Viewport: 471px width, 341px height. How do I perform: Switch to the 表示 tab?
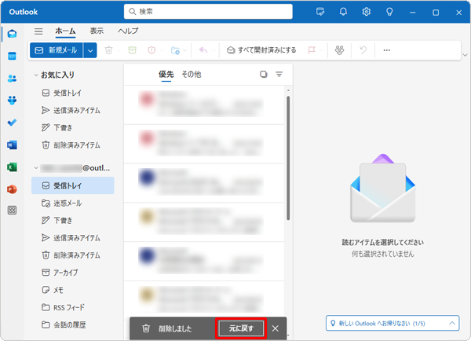tap(97, 31)
